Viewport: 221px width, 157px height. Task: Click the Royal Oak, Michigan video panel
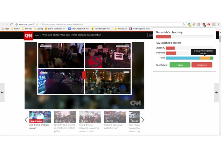point(108,56)
